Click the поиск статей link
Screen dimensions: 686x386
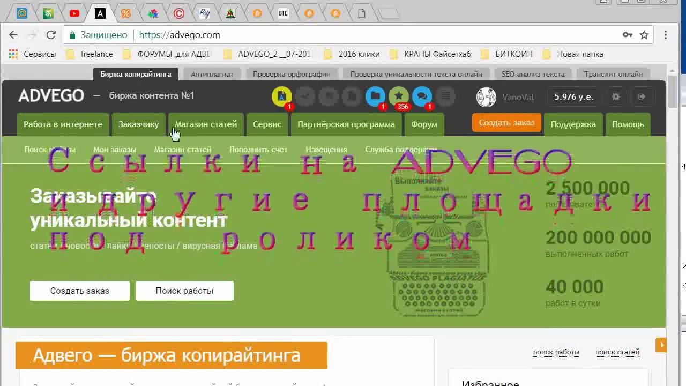(617, 352)
